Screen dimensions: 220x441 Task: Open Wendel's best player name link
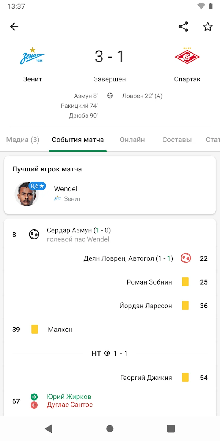[x=66, y=189]
